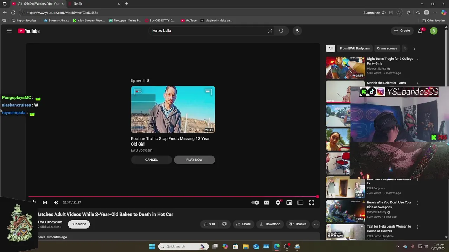This screenshot has width=449, height=252.
Task: Cancel the up next autoplay
Action: point(151,160)
